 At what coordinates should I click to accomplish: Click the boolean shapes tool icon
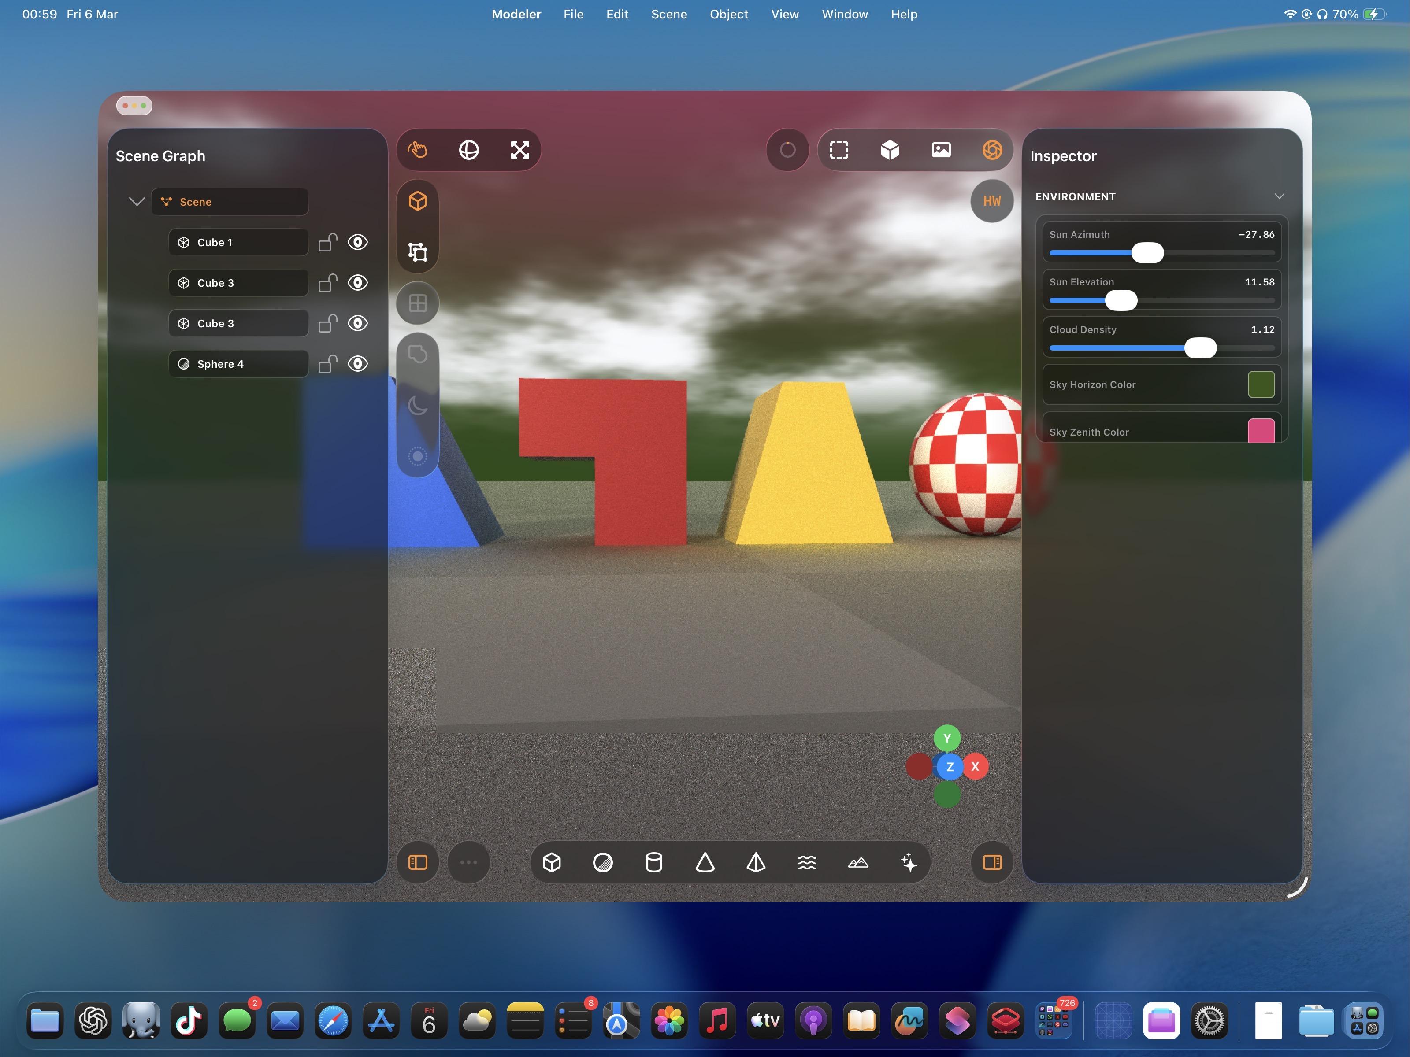[x=418, y=354]
